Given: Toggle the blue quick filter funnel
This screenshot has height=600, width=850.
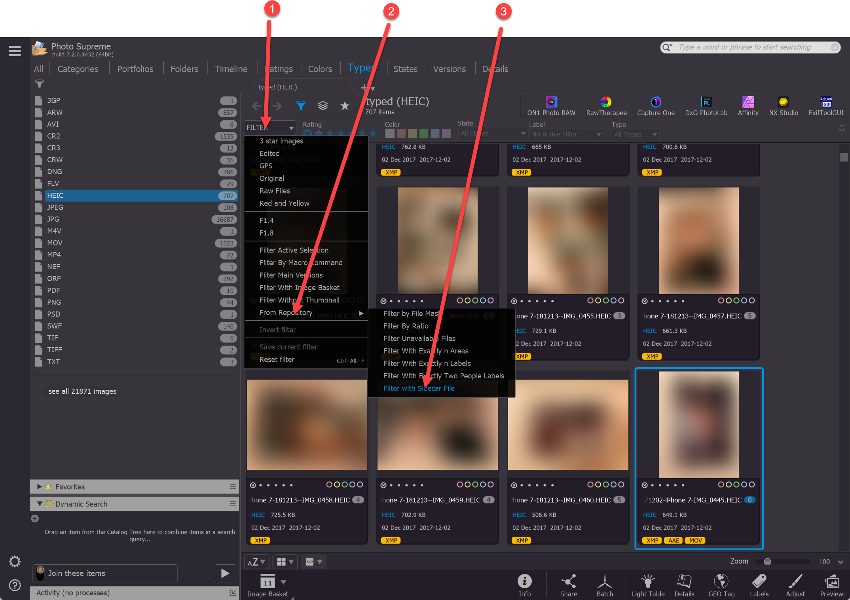Looking at the screenshot, I should 301,106.
